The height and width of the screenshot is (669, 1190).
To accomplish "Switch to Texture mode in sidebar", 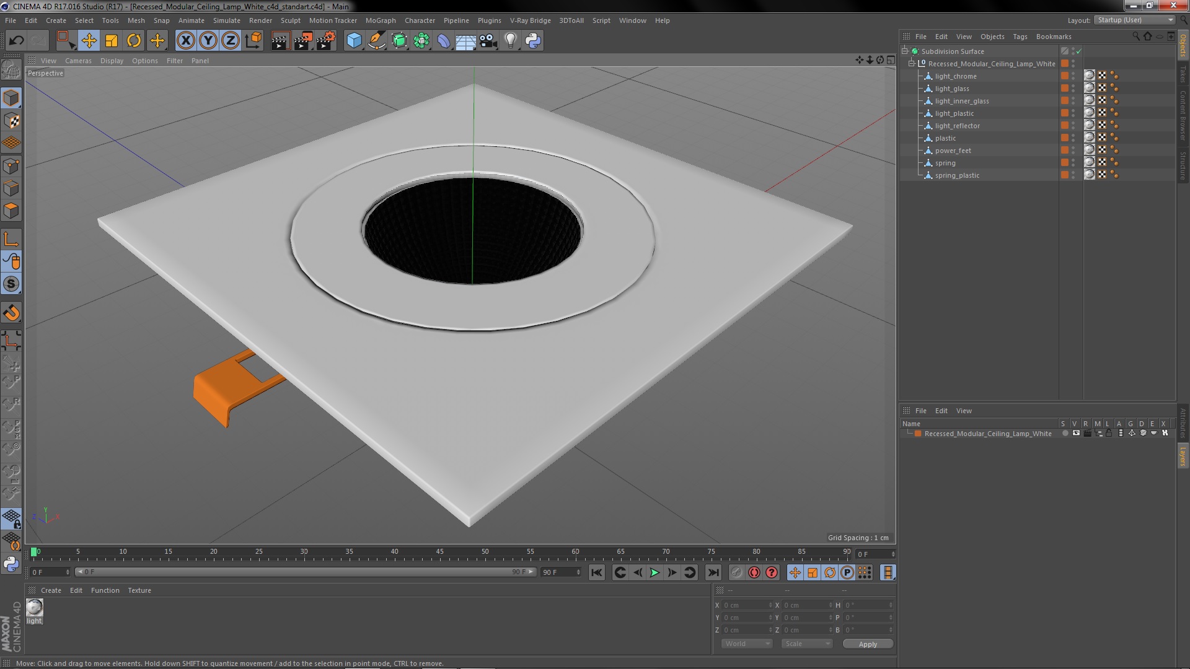I will point(11,121).
